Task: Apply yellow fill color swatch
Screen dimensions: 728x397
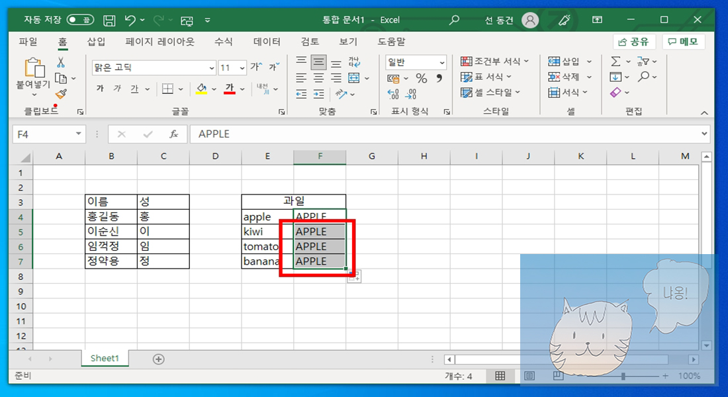Action: 201,89
